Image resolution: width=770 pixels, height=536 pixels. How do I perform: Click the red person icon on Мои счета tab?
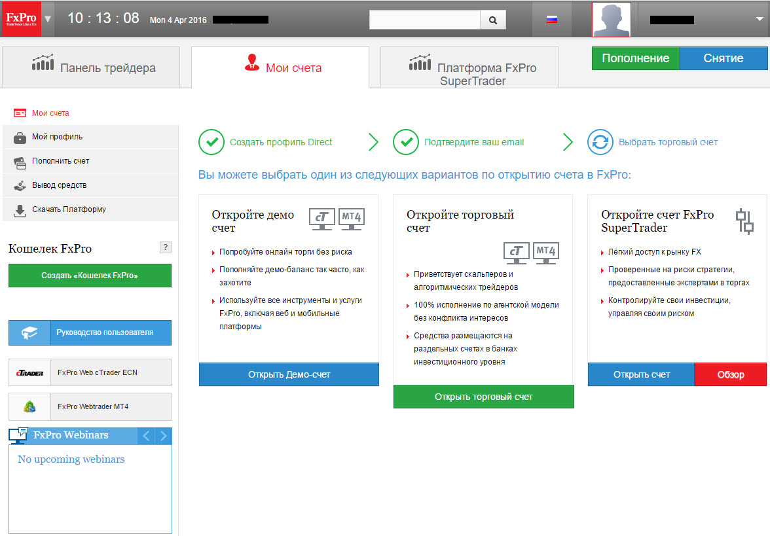(x=252, y=62)
